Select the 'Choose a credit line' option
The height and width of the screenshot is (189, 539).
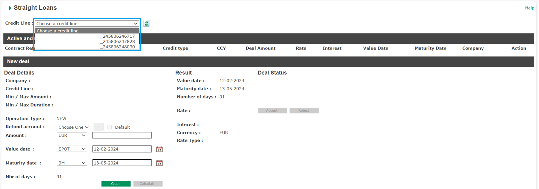tap(87, 31)
